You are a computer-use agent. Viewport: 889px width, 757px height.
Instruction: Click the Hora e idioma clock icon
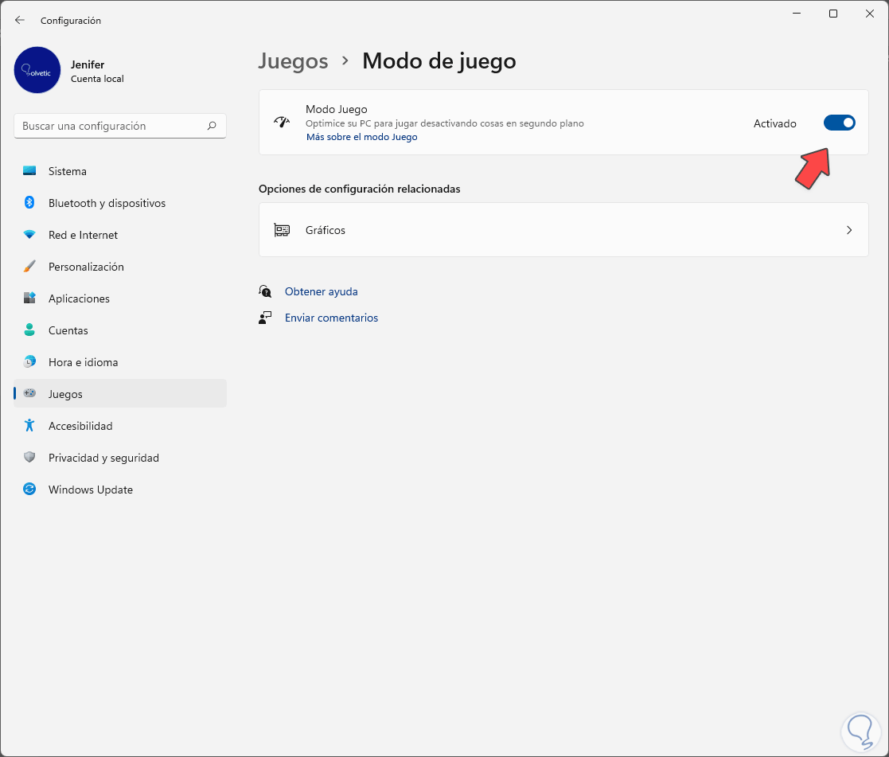29,362
